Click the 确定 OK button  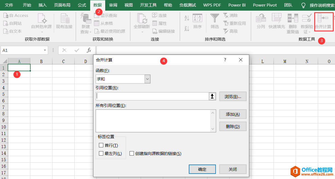tap(202, 169)
